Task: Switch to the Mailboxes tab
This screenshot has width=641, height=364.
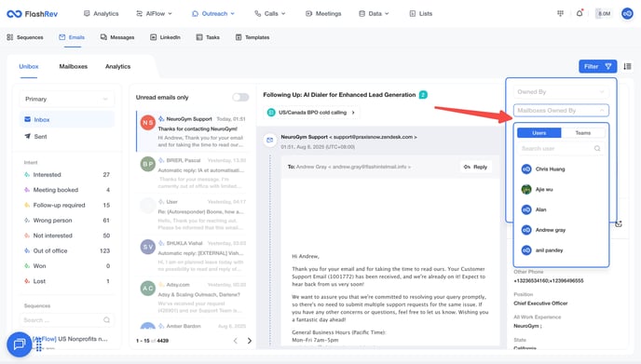Action: coord(74,66)
